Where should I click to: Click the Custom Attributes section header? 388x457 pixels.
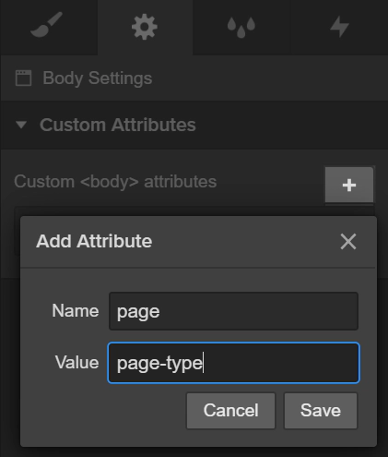194,125
